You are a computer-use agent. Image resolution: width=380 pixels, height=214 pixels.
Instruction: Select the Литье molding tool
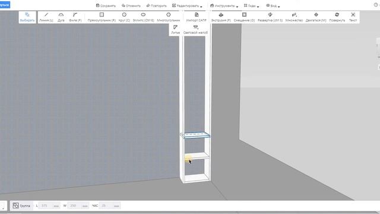pos(176,29)
